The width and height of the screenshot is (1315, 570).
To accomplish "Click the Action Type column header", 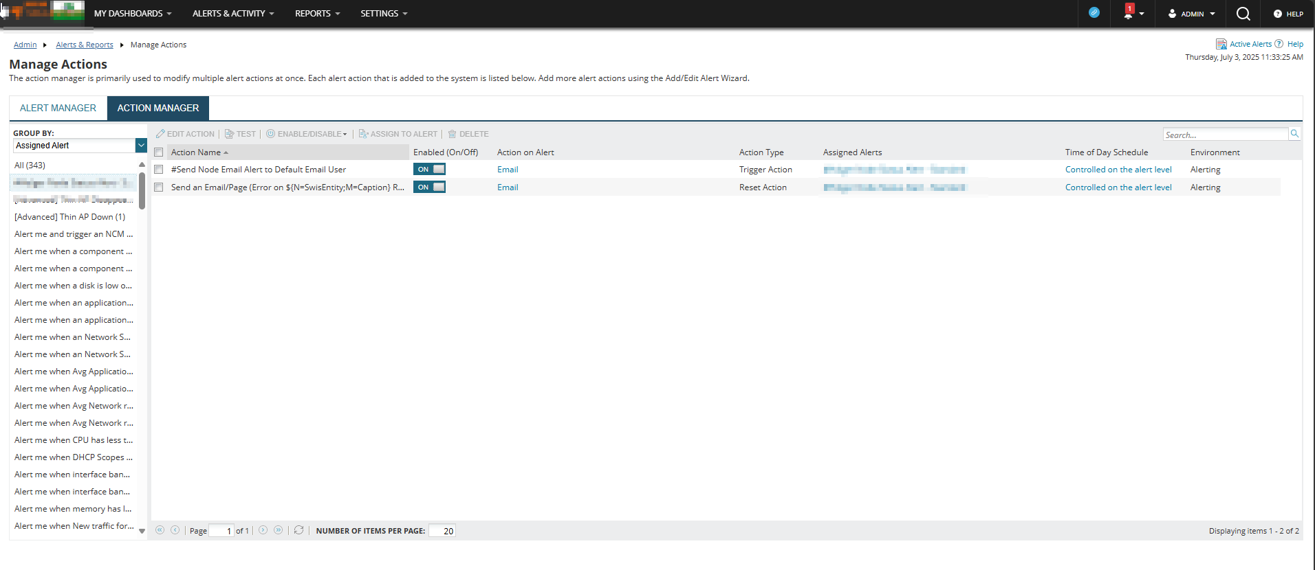I will coord(761,152).
